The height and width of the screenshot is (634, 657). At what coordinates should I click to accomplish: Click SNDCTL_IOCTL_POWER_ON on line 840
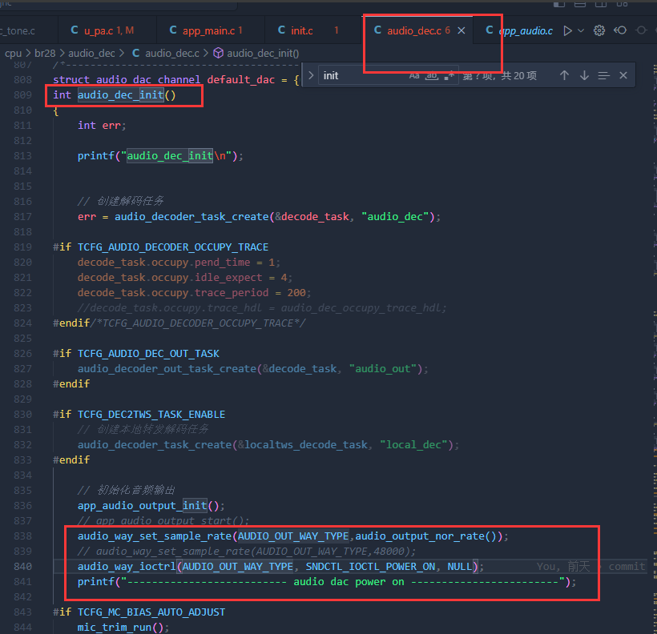pyautogui.click(x=370, y=567)
